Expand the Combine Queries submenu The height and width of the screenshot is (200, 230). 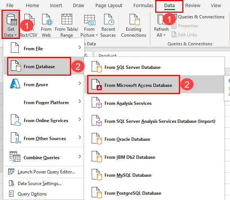pos(44,157)
